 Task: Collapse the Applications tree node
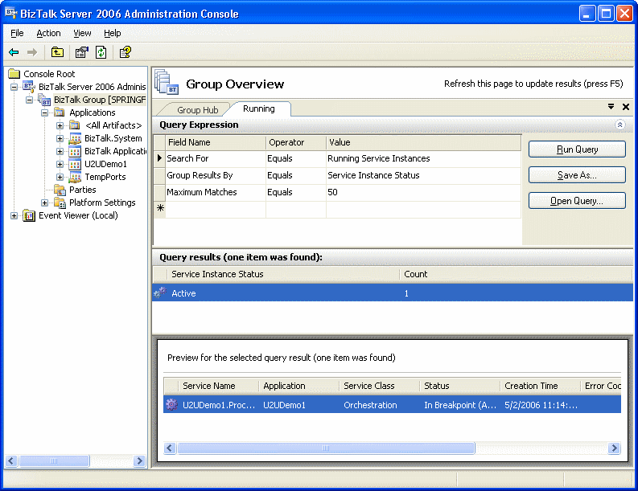click(x=45, y=113)
